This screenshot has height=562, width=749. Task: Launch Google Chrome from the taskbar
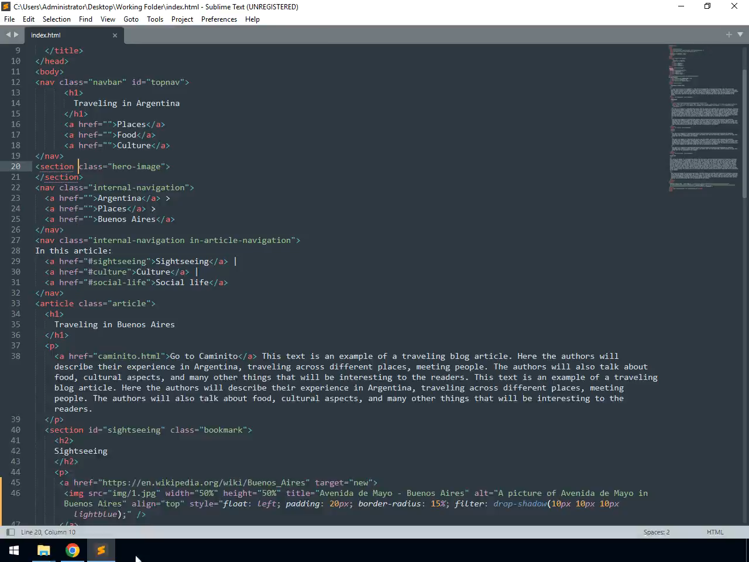pos(73,550)
